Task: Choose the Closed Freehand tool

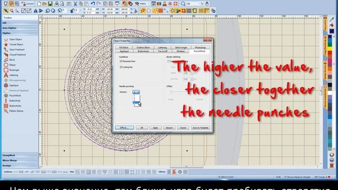Action: (15, 55)
